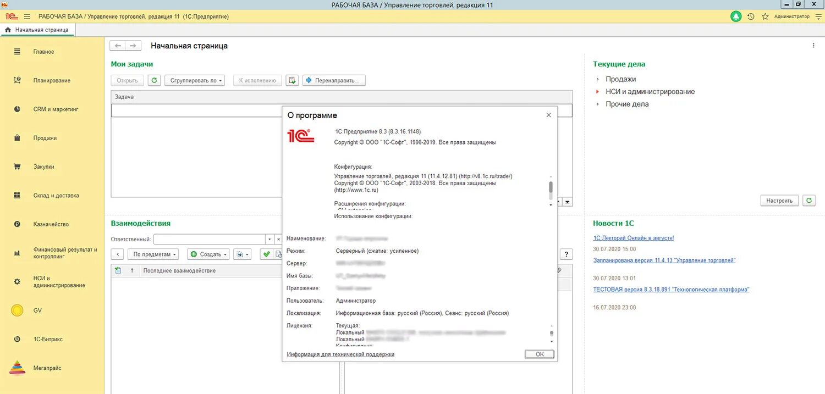This screenshot has width=825, height=394.
Task: Click the Перенаправить button
Action: click(334, 80)
